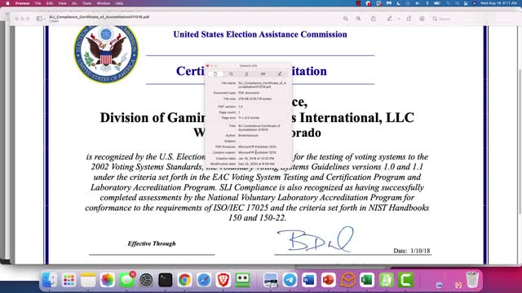This screenshot has width=522, height=293.
Task: Open Terminal from the Dock
Action: coord(165,280)
